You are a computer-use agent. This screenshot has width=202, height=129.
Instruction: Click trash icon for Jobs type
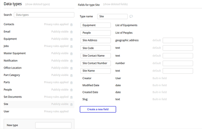(x=71, y=46)
